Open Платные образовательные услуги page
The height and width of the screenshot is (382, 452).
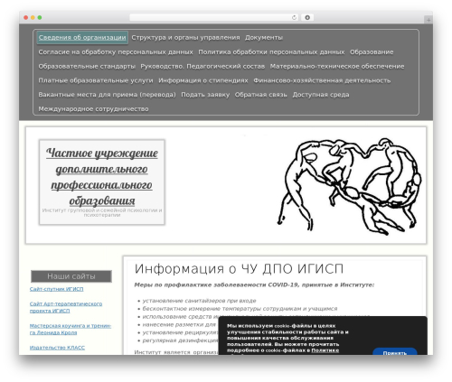point(96,80)
